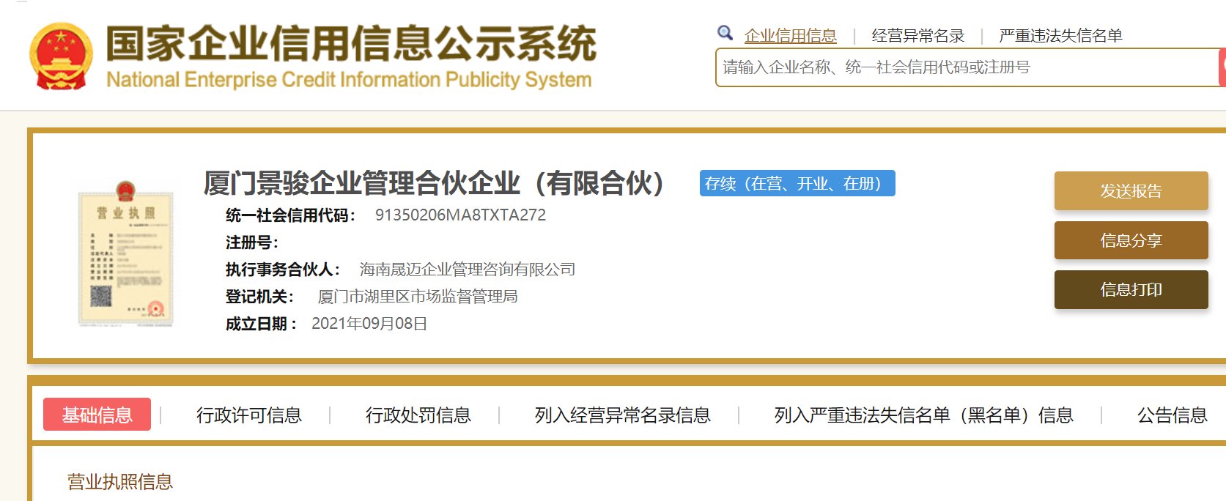Viewport: 1226px width, 501px height.
Task: Click the 国家企业信用信息公示系统 site title
Action: click(x=351, y=44)
